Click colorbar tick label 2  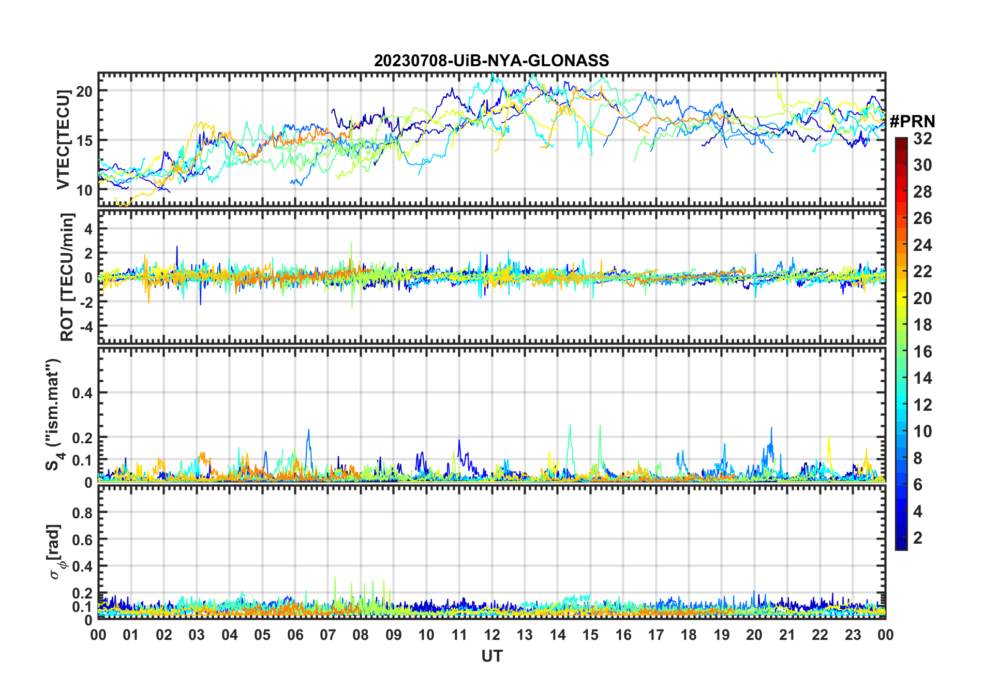(x=918, y=538)
